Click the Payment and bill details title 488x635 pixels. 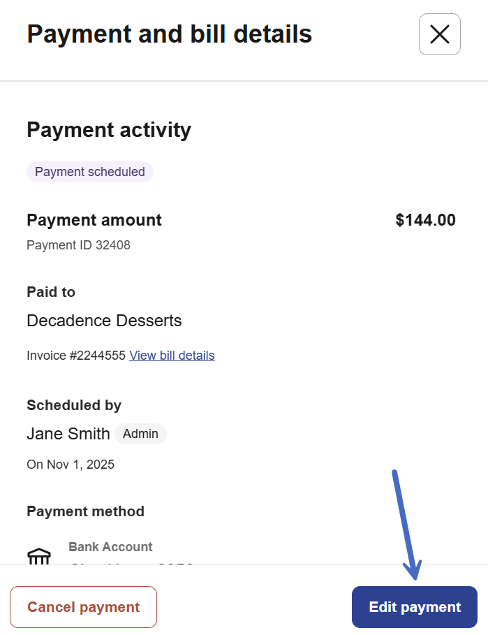[x=170, y=34]
